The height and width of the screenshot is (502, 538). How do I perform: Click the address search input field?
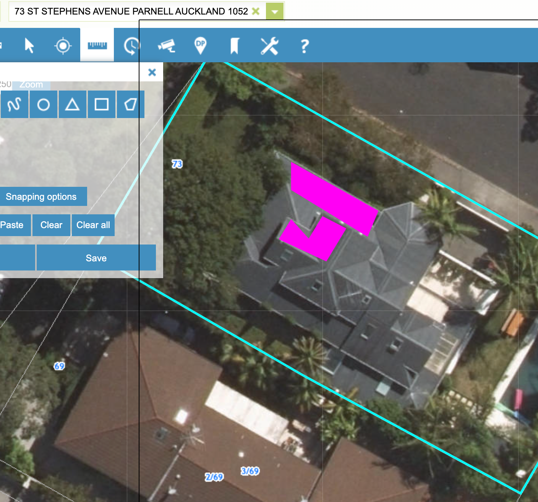(x=130, y=11)
